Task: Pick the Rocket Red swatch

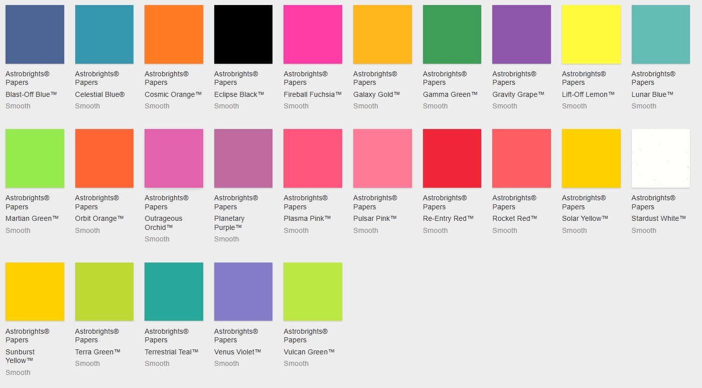Action: 521,158
